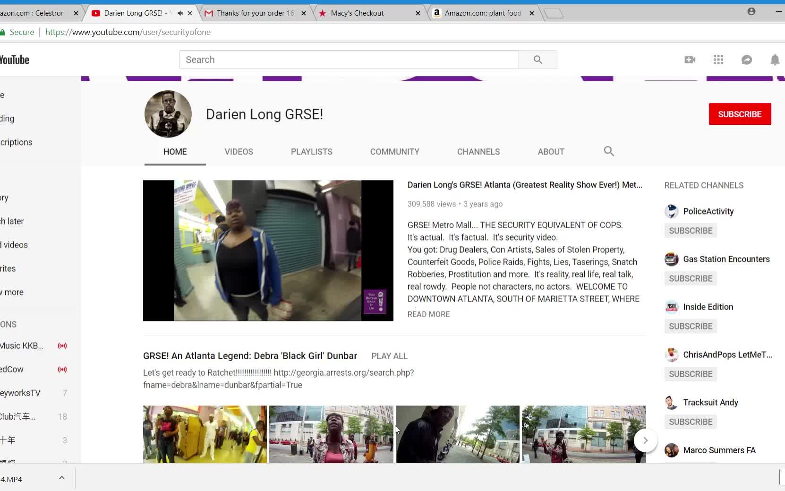Open first playlist thumbnail with yellow kiosk
Image resolution: width=785 pixels, height=491 pixels.
coord(205,434)
